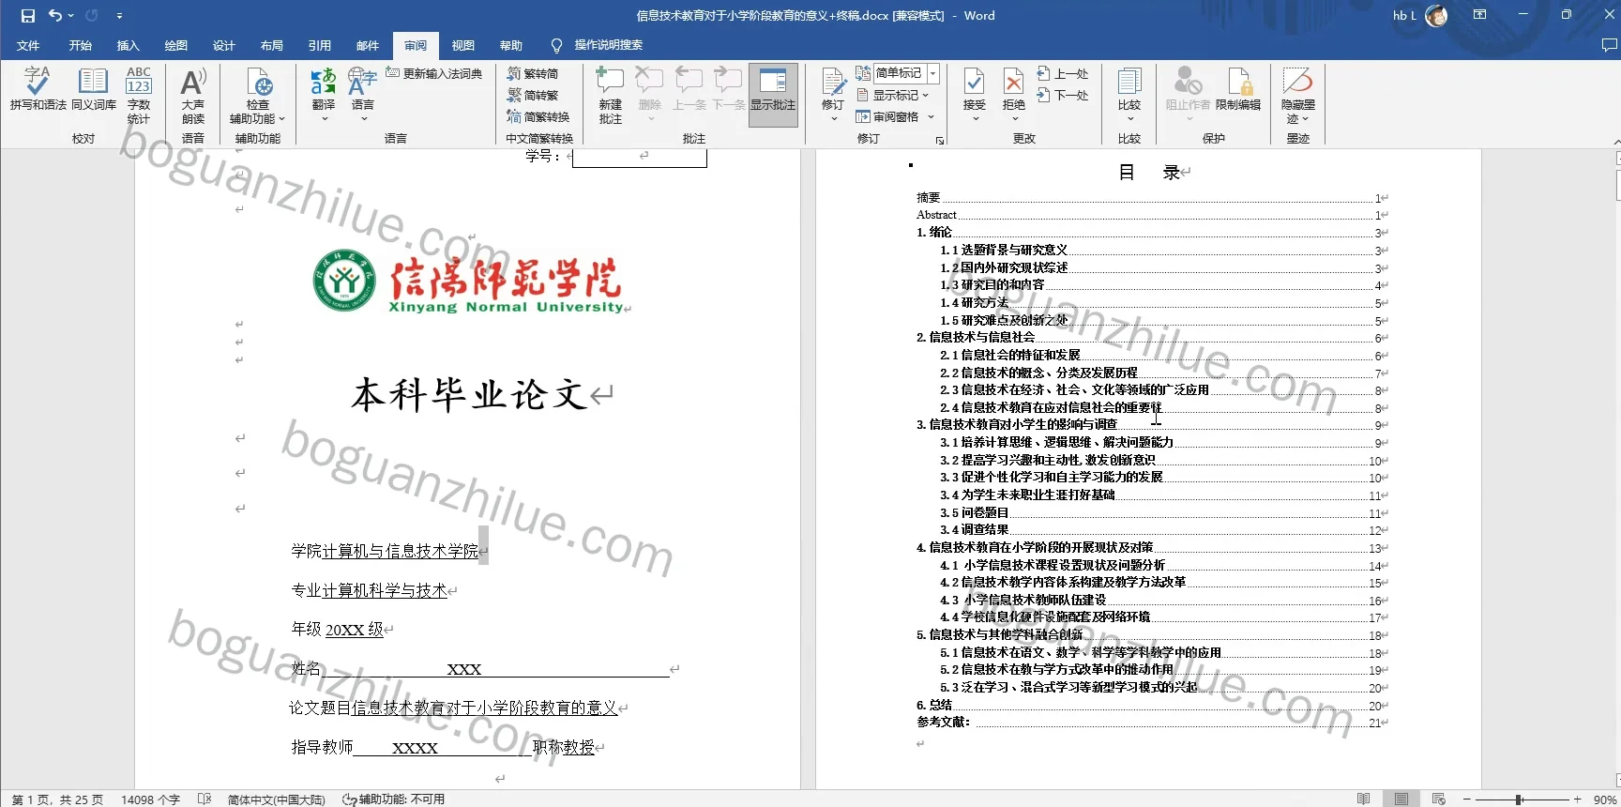The image size is (1621, 807).
Task: Go to 上一处 previous change
Action: [x=1063, y=73]
